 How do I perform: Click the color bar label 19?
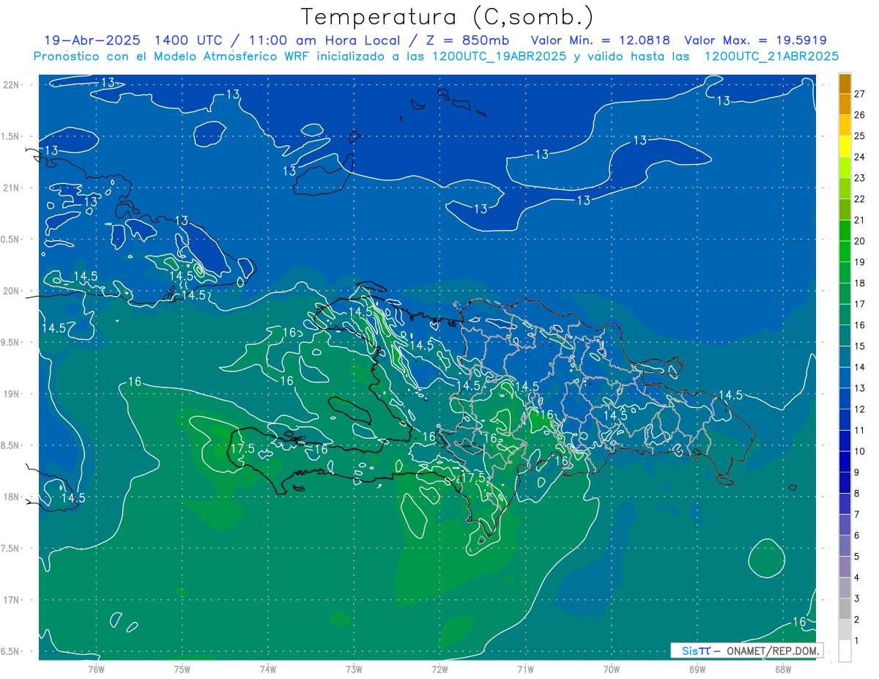[x=859, y=262]
